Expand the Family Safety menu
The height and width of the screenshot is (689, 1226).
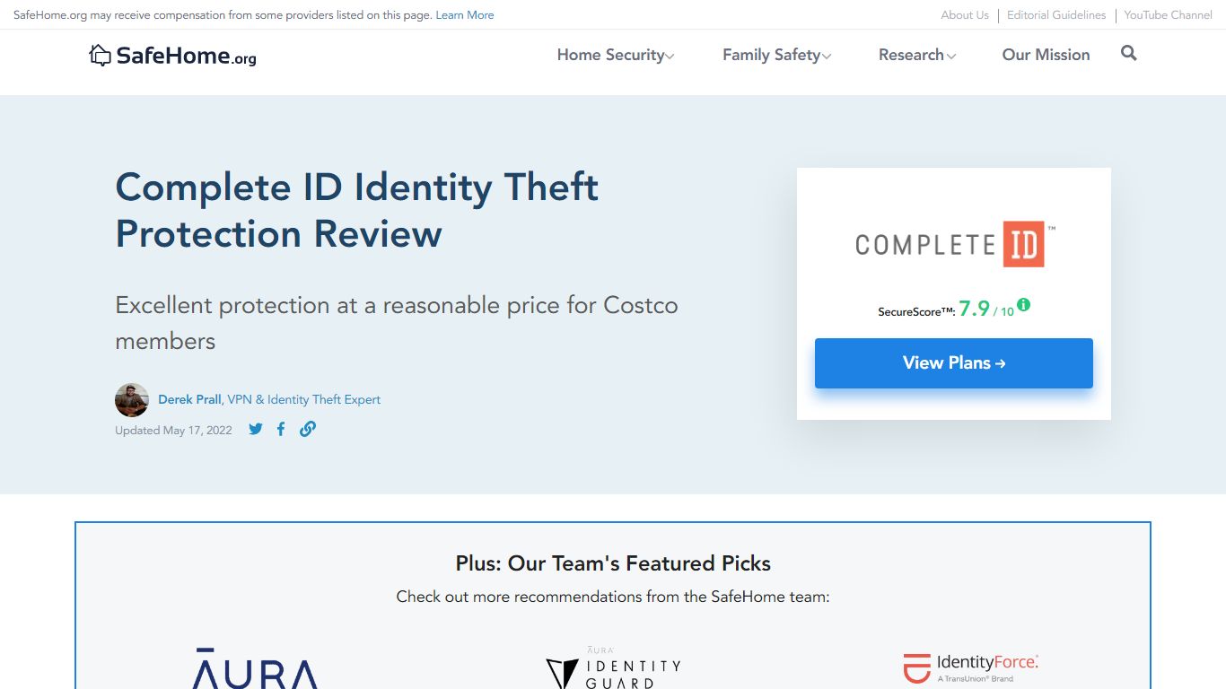[x=777, y=55]
